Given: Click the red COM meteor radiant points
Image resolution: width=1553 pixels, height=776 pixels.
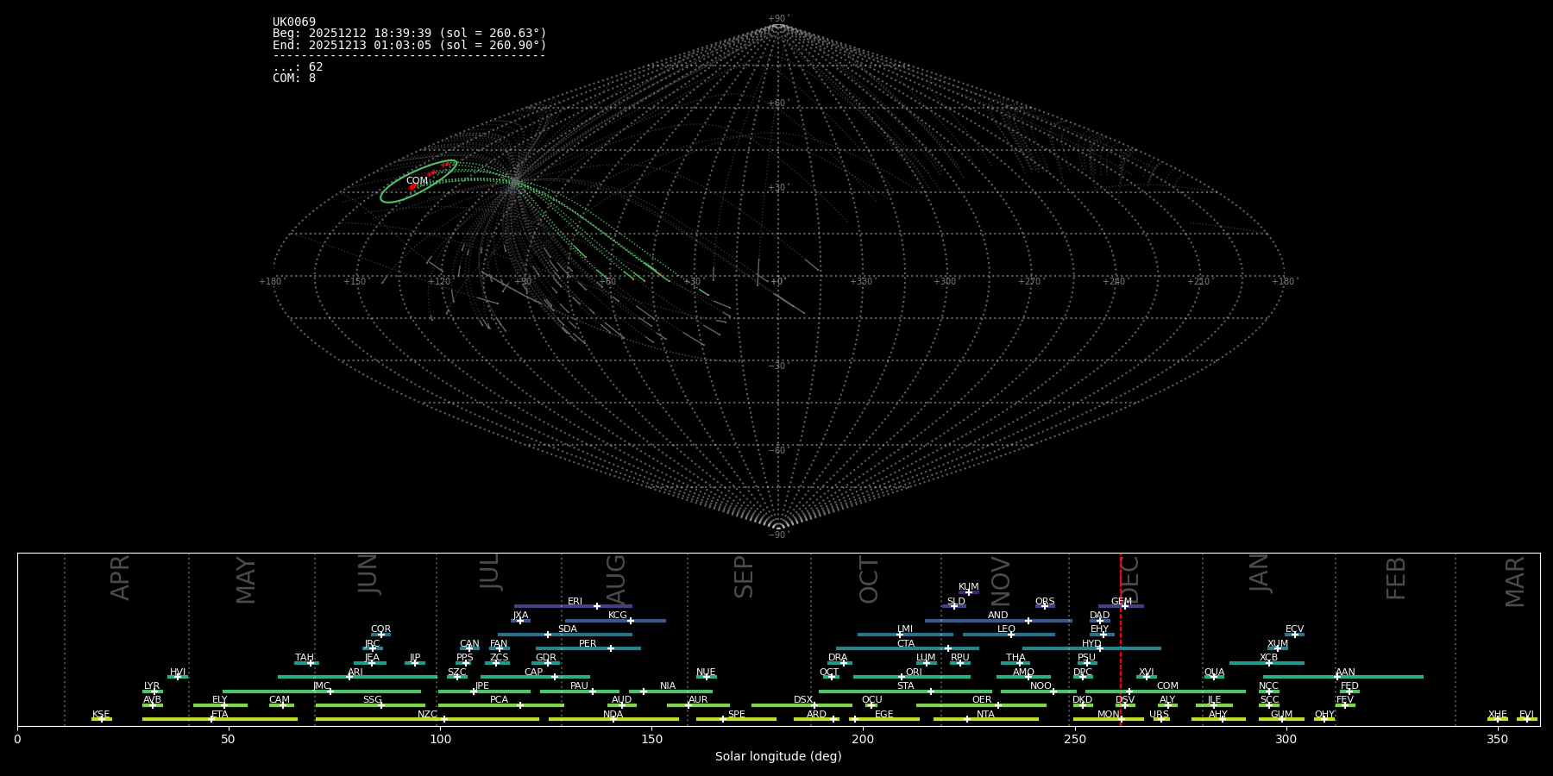Looking at the screenshot, I should [x=413, y=186].
